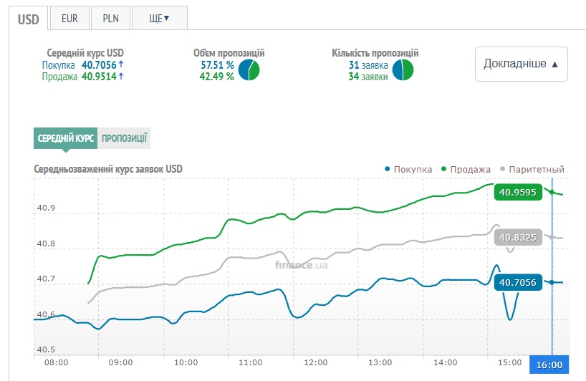Click the blue 40.7056 value label on chart

point(518,283)
